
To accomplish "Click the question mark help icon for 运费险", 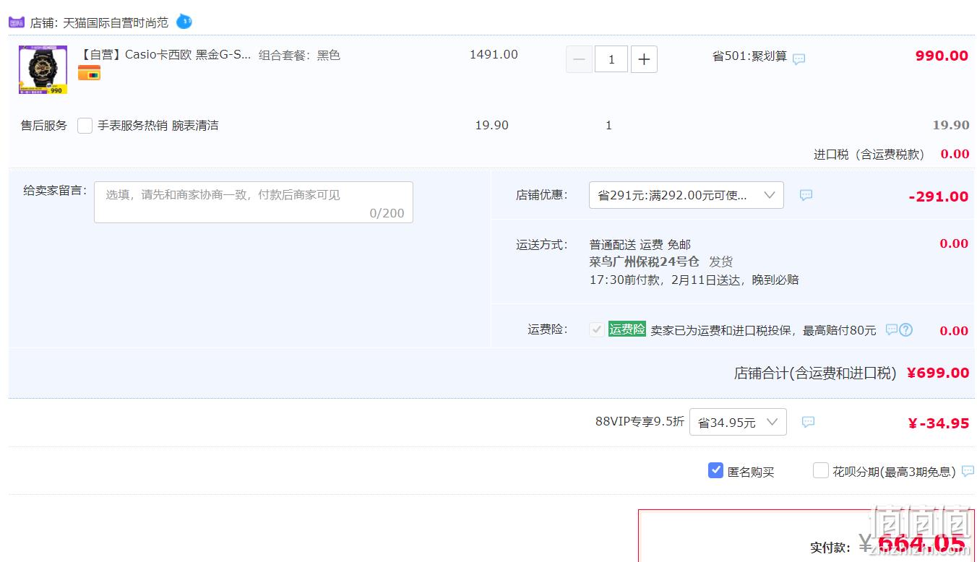I will [x=906, y=330].
